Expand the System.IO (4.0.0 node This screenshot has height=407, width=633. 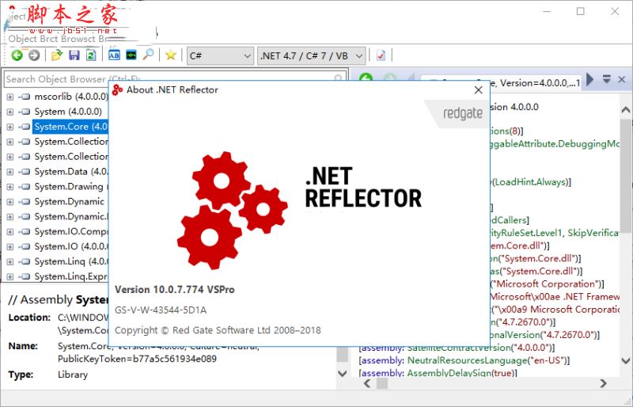[10, 246]
